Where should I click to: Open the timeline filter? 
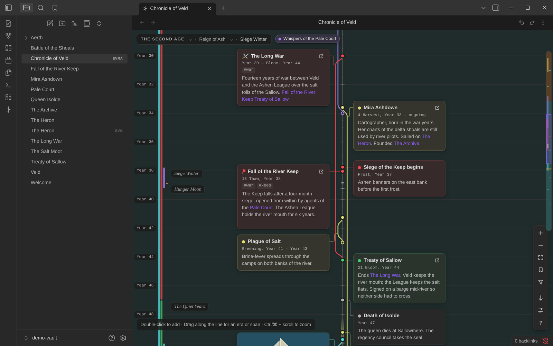(541, 282)
